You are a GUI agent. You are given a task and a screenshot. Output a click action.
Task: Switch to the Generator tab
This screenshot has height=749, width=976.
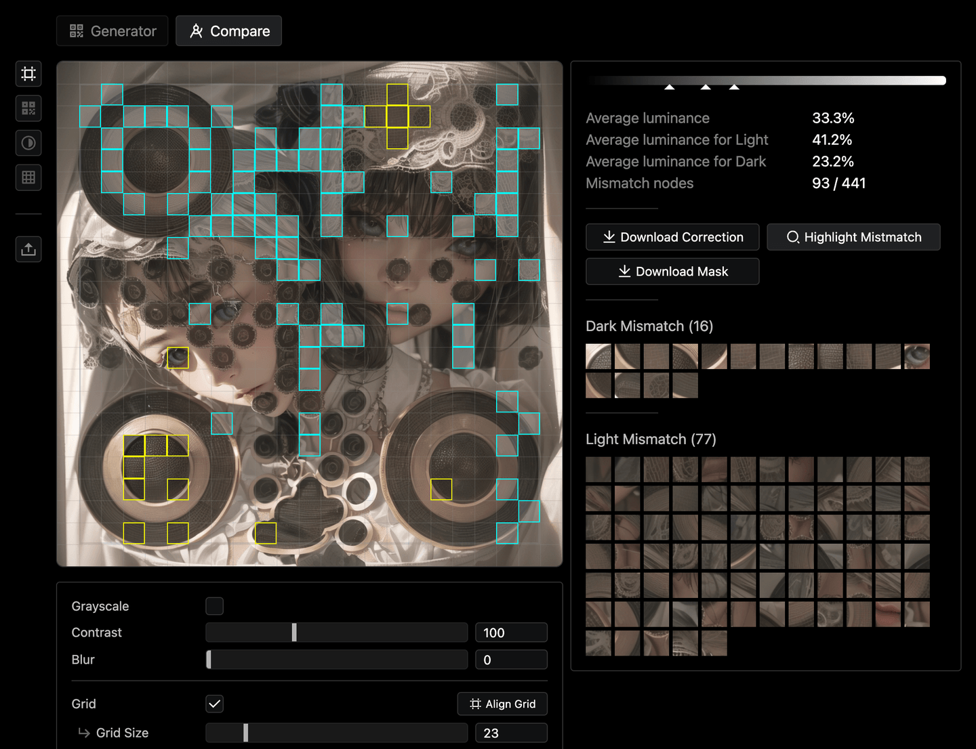tap(112, 30)
